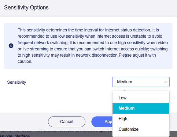Viewport: 177px width, 137px height.
Task: Click the blank area beneath the Sensitivity label
Action: [x=55, y=100]
